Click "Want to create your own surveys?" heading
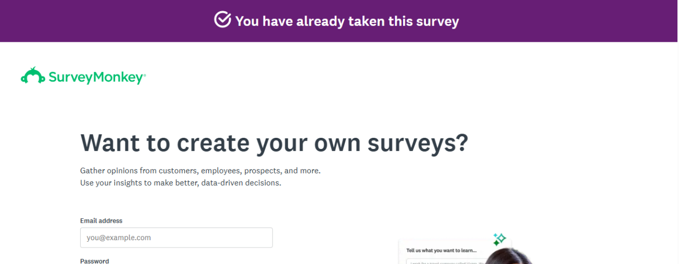679x264 pixels. (x=274, y=143)
